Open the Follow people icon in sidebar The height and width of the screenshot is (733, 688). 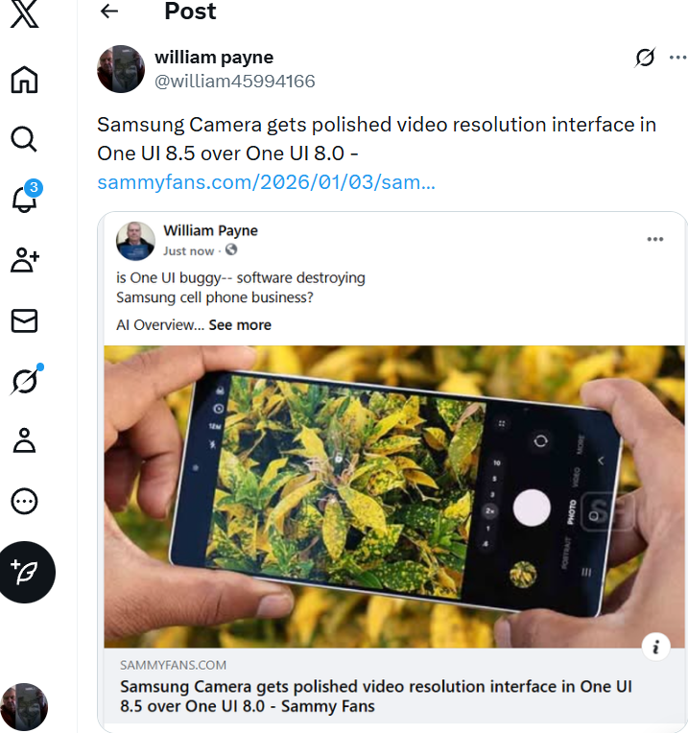25,259
